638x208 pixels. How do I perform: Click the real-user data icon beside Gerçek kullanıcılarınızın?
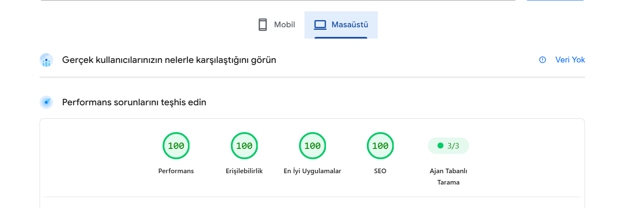46,60
